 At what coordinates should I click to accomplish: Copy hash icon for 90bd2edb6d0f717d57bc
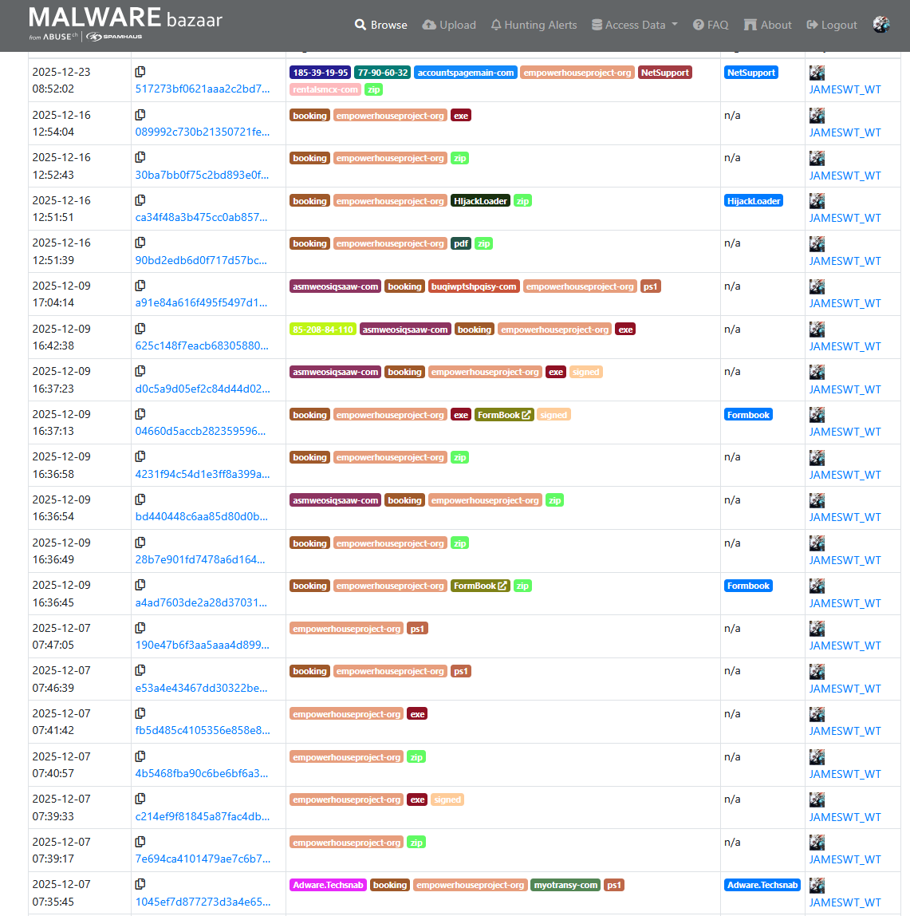(x=140, y=243)
